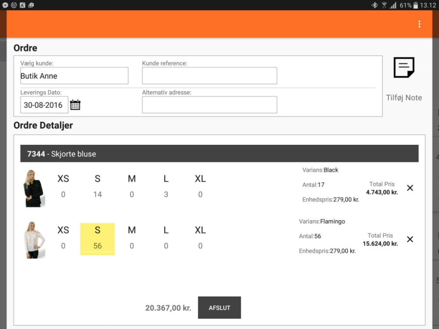Open the overflow menu in the orange toolbar
The image size is (439, 329).
click(x=419, y=24)
